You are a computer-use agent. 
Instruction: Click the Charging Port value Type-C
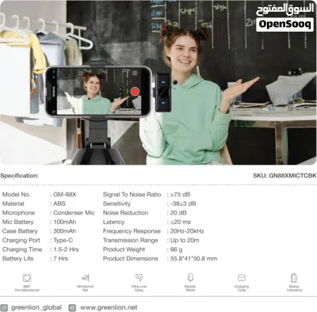tap(63, 240)
